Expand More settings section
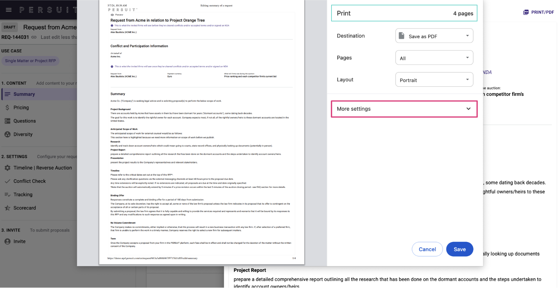 pos(404,109)
